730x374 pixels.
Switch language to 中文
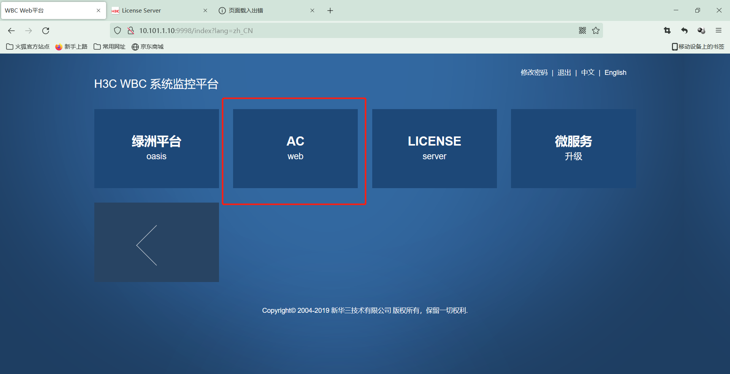click(588, 73)
